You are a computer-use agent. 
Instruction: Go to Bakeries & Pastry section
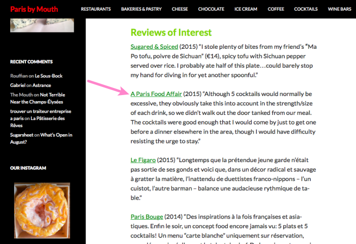(141, 9)
